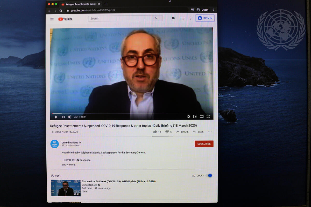Image resolution: width=311 pixels, height=207 pixels.
Task: Toggle the Autoplay switch off
Action: 209,176
